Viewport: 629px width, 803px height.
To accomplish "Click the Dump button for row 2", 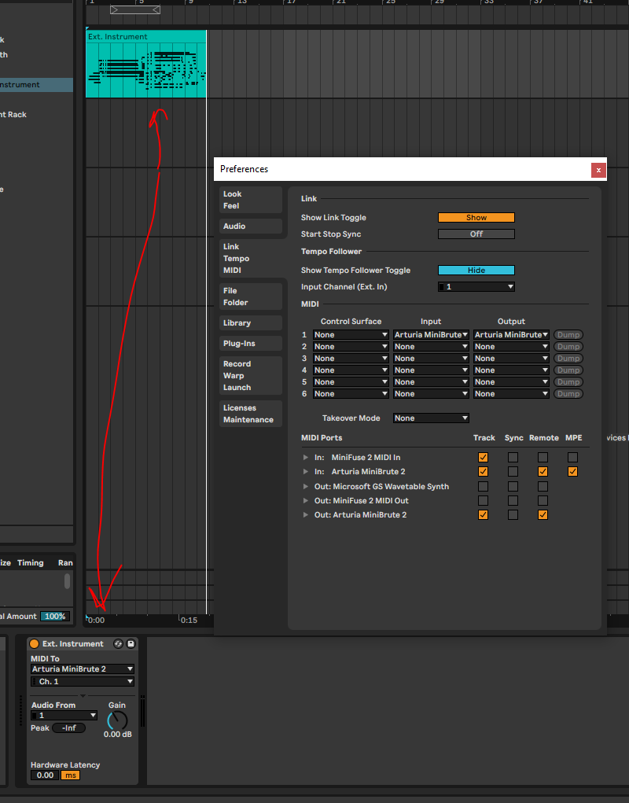I will coord(568,347).
